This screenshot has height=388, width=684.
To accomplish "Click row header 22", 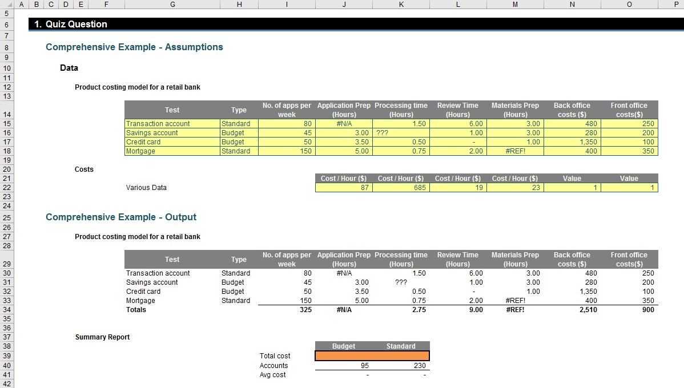I will point(6,187).
